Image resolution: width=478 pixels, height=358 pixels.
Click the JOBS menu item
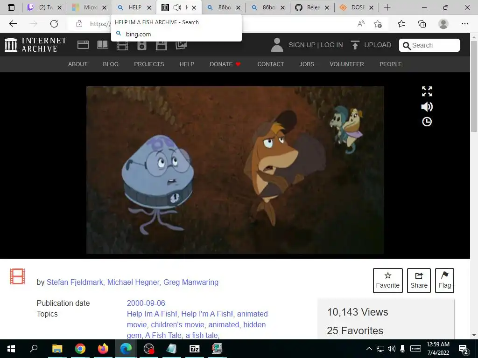[x=307, y=64]
